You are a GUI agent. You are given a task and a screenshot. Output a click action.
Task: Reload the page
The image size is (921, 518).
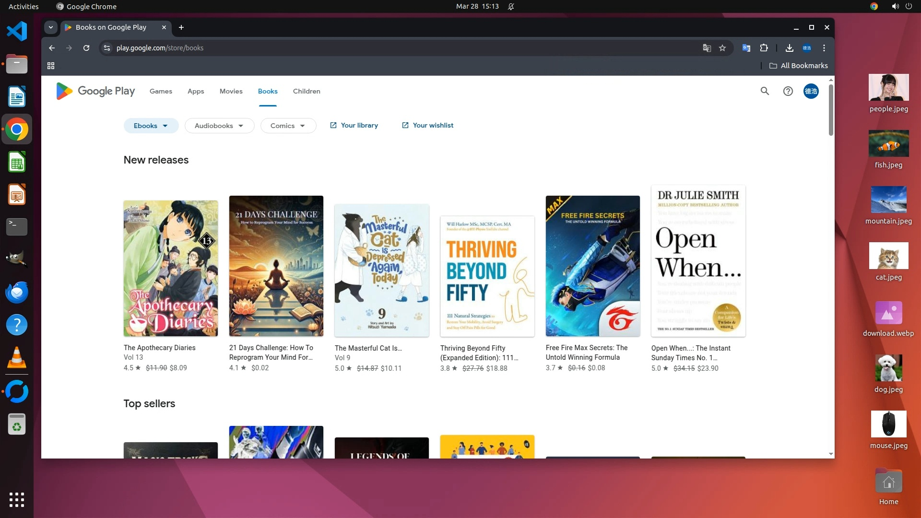click(86, 48)
